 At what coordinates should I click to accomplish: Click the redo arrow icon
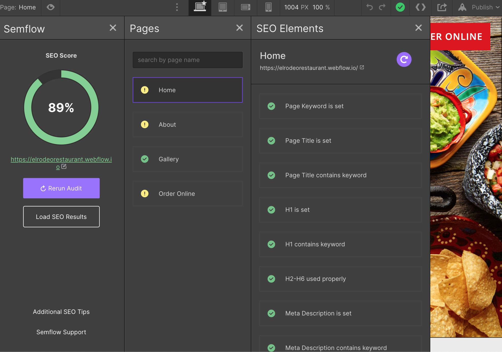pyautogui.click(x=382, y=7)
